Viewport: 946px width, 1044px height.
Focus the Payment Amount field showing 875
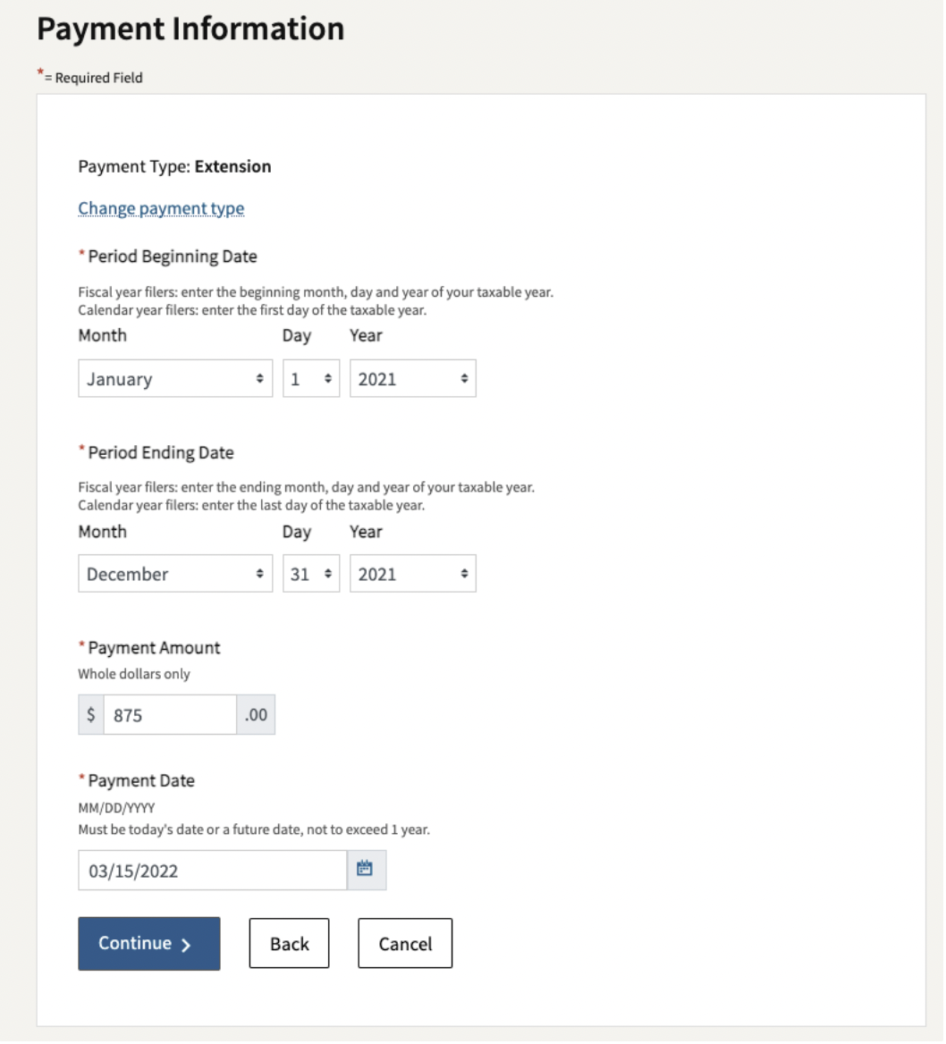click(171, 717)
